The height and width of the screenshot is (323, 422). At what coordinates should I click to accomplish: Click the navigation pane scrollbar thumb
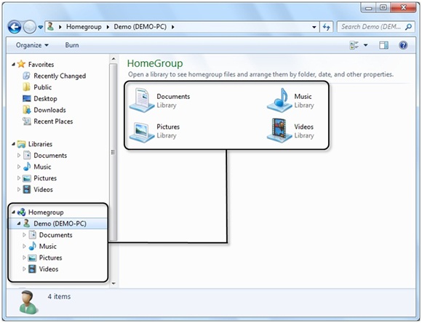(114, 152)
